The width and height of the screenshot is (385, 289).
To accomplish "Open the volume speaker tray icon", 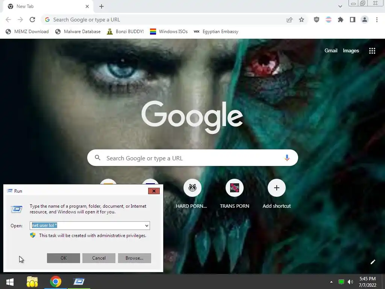I will click(350, 282).
